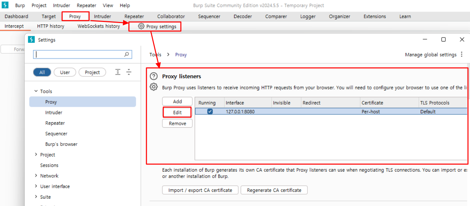Open the WebSockets history sub-tab
Image resolution: width=470 pixels, height=206 pixels.
click(99, 26)
